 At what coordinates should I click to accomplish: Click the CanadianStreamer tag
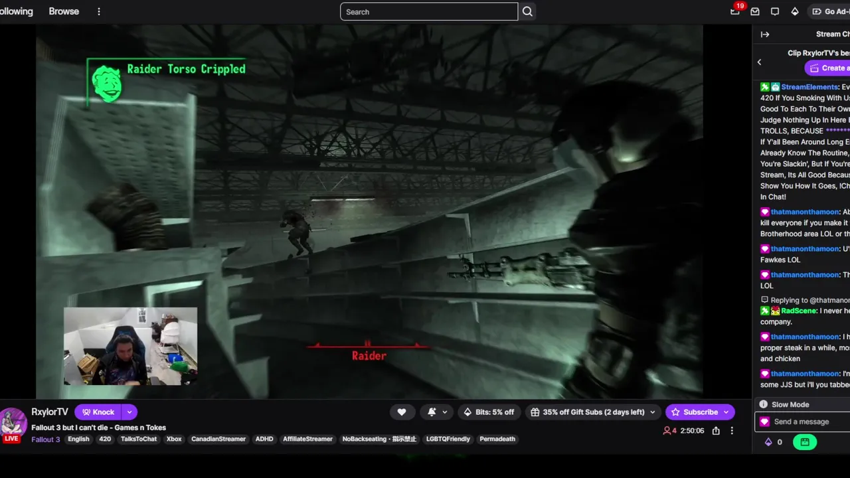[218, 439]
